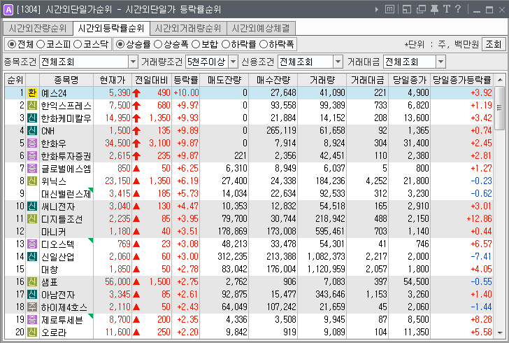Image resolution: width=509 pixels, height=343 pixels.
Task: Click 신일산업 volume 1,082,373
Action: click(x=327, y=256)
